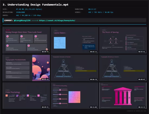The width and height of the screenshot is (149, 114).
Task: Click the orange swatch in the Color Psychology slide
Action: point(7,96)
